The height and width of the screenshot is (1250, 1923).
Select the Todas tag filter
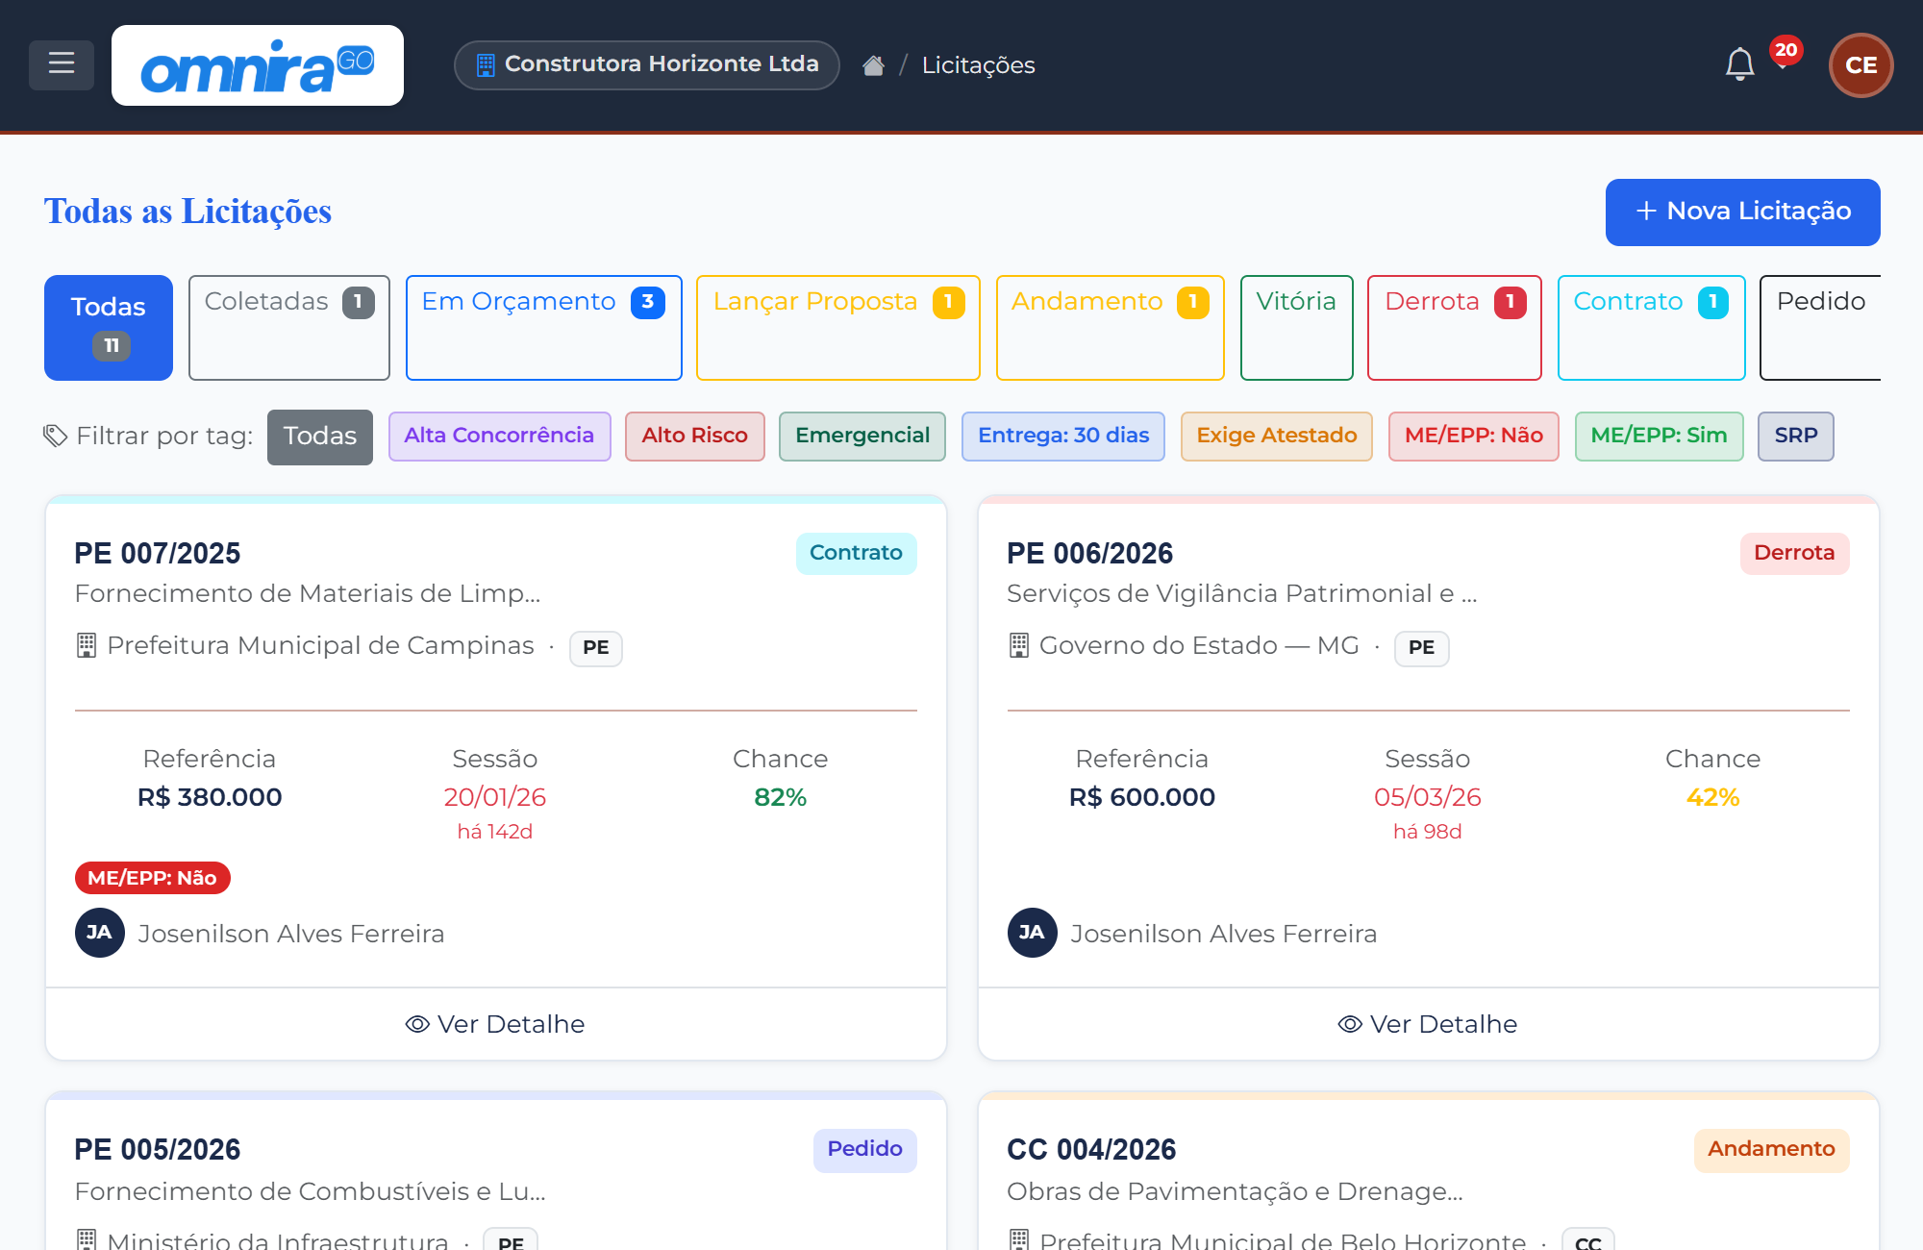point(320,437)
